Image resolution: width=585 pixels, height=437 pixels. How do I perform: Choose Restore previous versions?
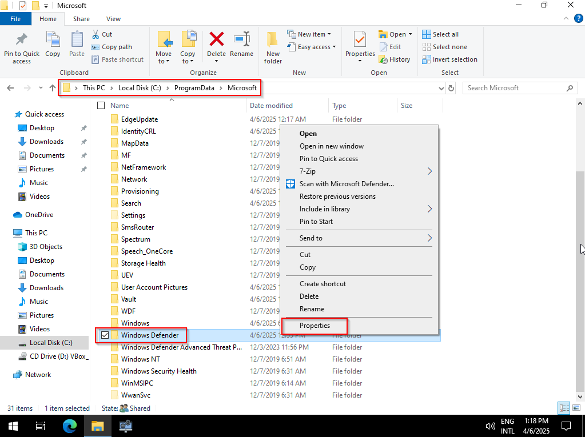pos(337,197)
